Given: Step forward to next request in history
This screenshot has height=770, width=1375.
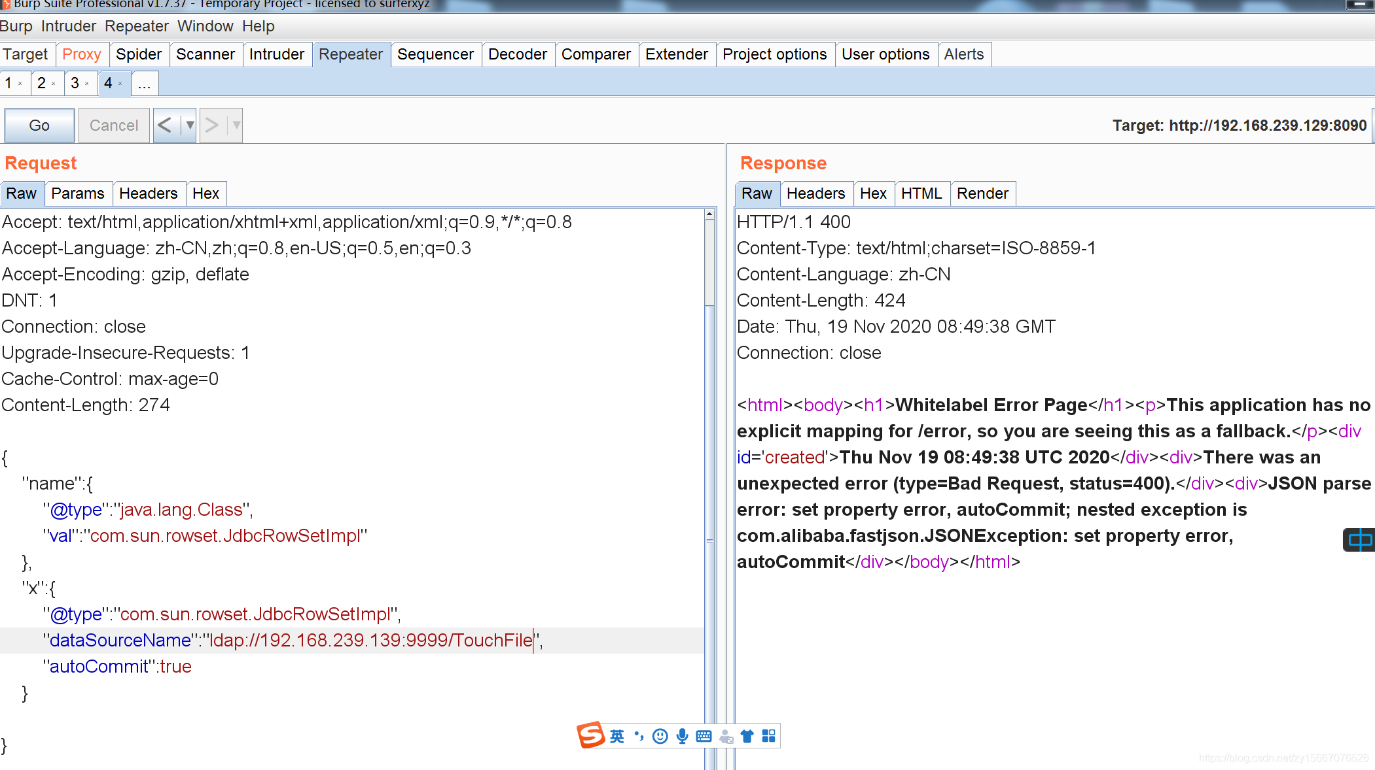Looking at the screenshot, I should (x=212, y=125).
